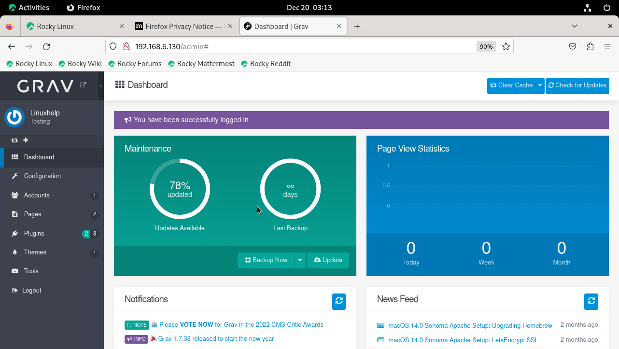The height and width of the screenshot is (349, 619).
Task: Open the Grav site external link icon
Action: click(83, 85)
